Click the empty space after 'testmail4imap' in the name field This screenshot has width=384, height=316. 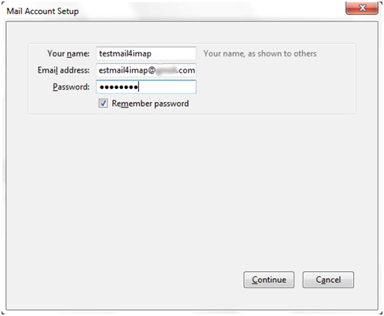click(x=173, y=53)
